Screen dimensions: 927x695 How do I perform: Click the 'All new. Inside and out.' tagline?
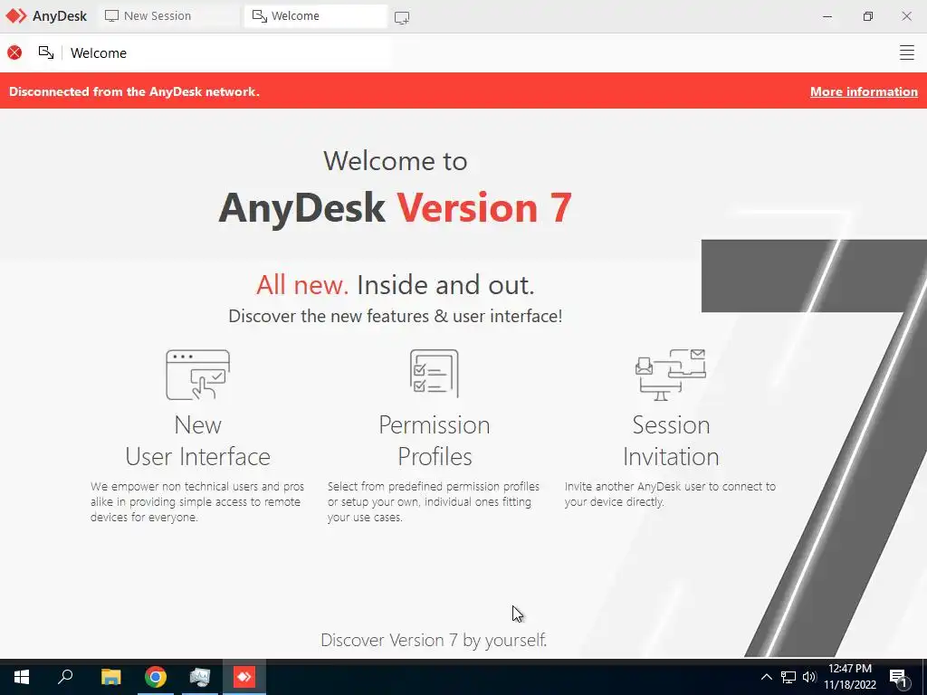tap(395, 285)
